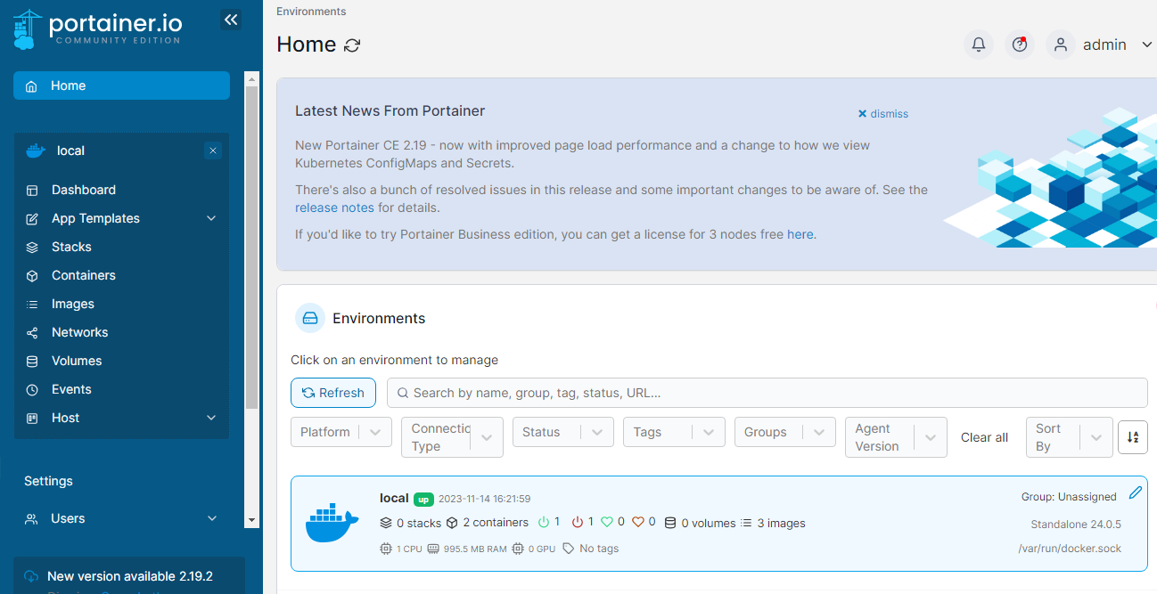The height and width of the screenshot is (594, 1157).
Task: Click the new version download cloud icon
Action: click(x=31, y=576)
